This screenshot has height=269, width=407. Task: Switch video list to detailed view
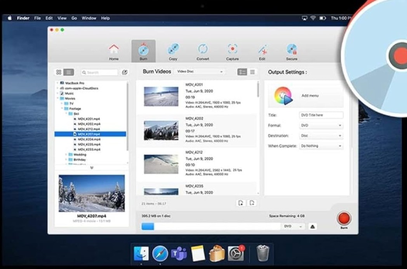242,72
